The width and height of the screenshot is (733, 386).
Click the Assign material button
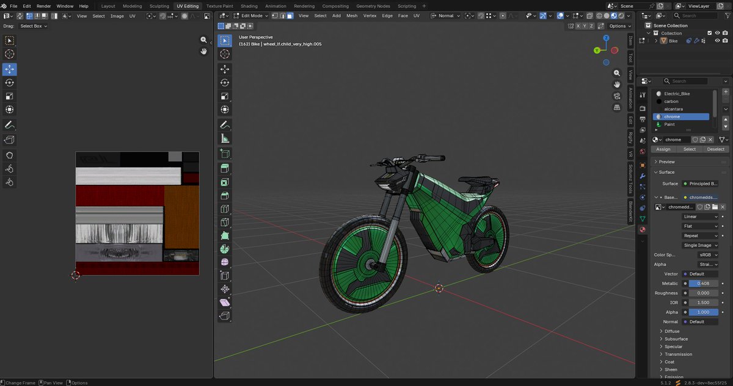click(x=663, y=149)
